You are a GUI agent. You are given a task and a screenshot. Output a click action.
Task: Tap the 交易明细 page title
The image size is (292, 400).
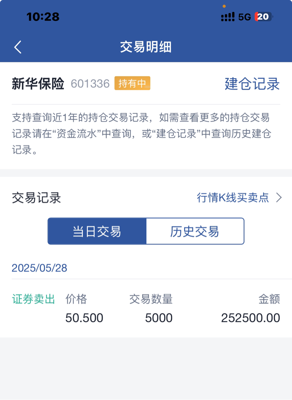(146, 47)
